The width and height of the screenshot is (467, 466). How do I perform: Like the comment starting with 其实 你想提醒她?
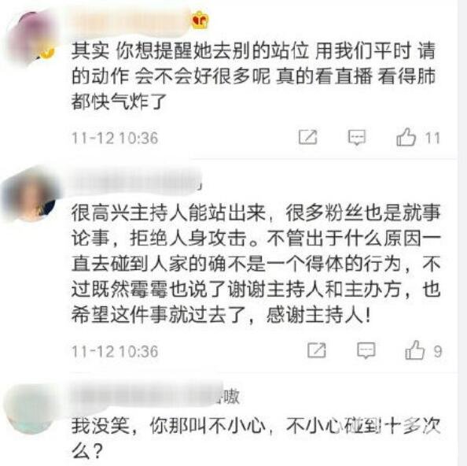[x=406, y=137]
